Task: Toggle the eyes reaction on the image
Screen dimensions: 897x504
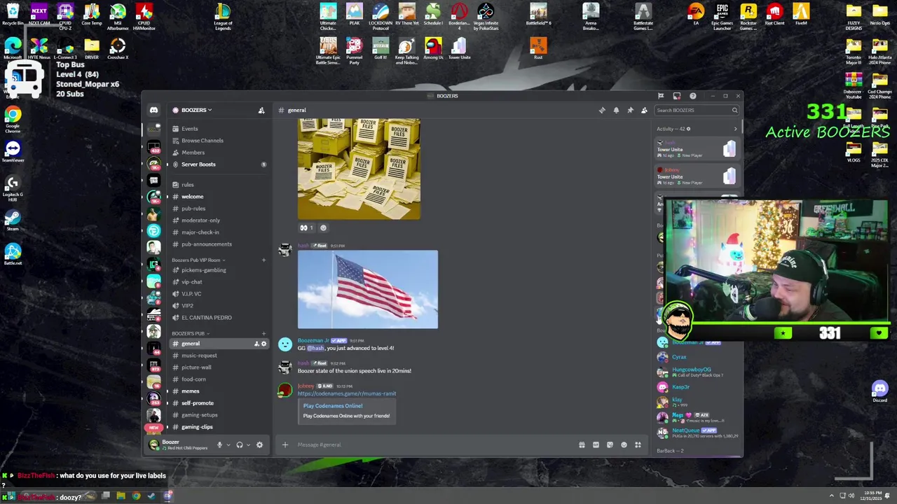Action: [307, 227]
